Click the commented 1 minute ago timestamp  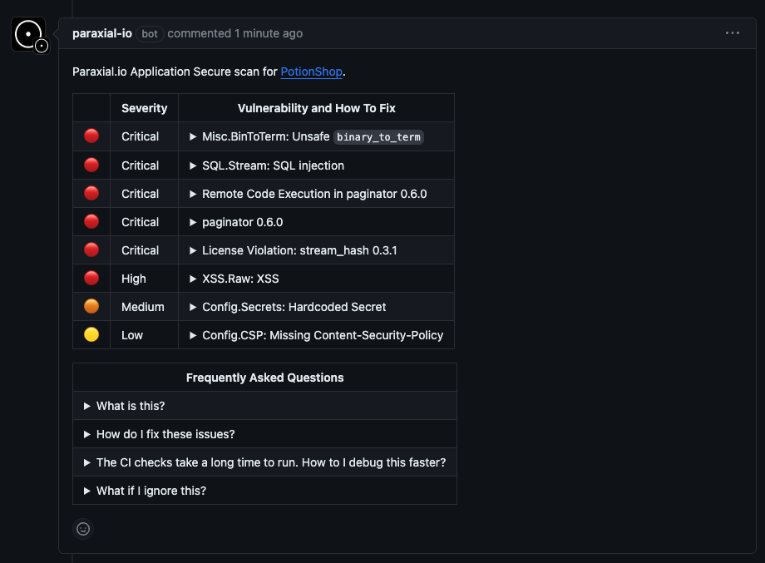pyautogui.click(x=234, y=33)
